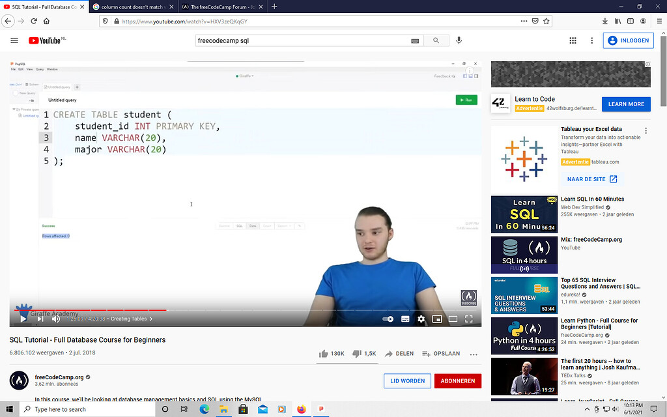Open more actions under the video
This screenshot has height=417, width=667.
474,354
